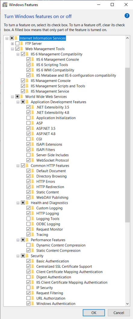The width and height of the screenshot is (133, 319).
Task: Enable the FTP Server checkbox
Action: pos(17,43)
